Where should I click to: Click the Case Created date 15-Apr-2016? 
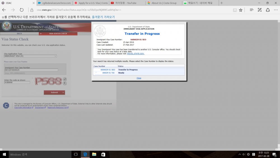tap(129, 42)
